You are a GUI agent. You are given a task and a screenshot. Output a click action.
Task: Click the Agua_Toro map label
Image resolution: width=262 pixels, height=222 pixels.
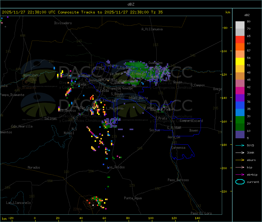[x=31, y=75]
